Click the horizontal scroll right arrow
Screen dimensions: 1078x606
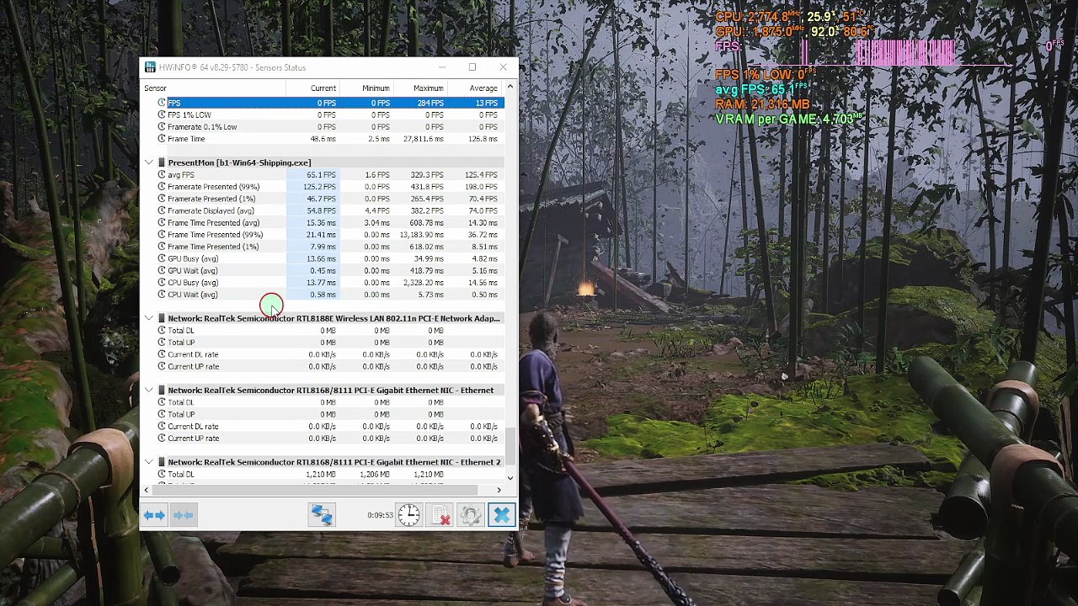click(x=499, y=490)
